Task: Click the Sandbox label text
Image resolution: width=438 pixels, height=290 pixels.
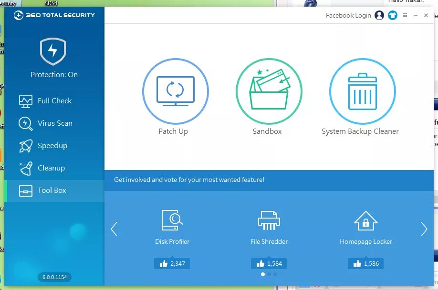Action: pos(267,131)
